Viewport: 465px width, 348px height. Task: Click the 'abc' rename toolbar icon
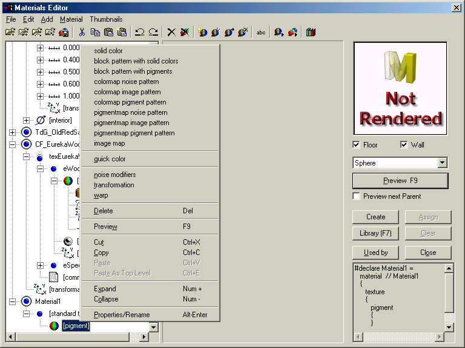coord(261,32)
